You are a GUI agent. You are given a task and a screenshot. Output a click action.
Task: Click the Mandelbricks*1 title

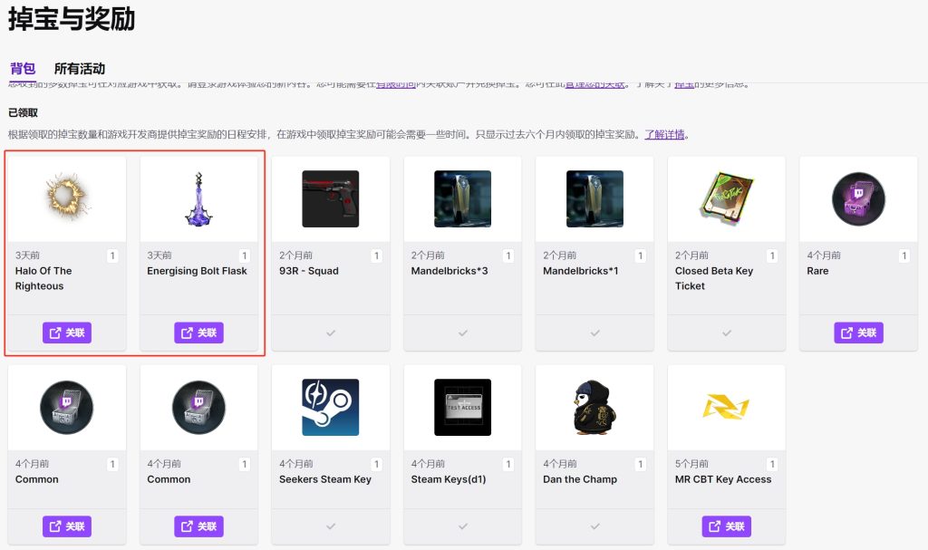pyautogui.click(x=581, y=271)
